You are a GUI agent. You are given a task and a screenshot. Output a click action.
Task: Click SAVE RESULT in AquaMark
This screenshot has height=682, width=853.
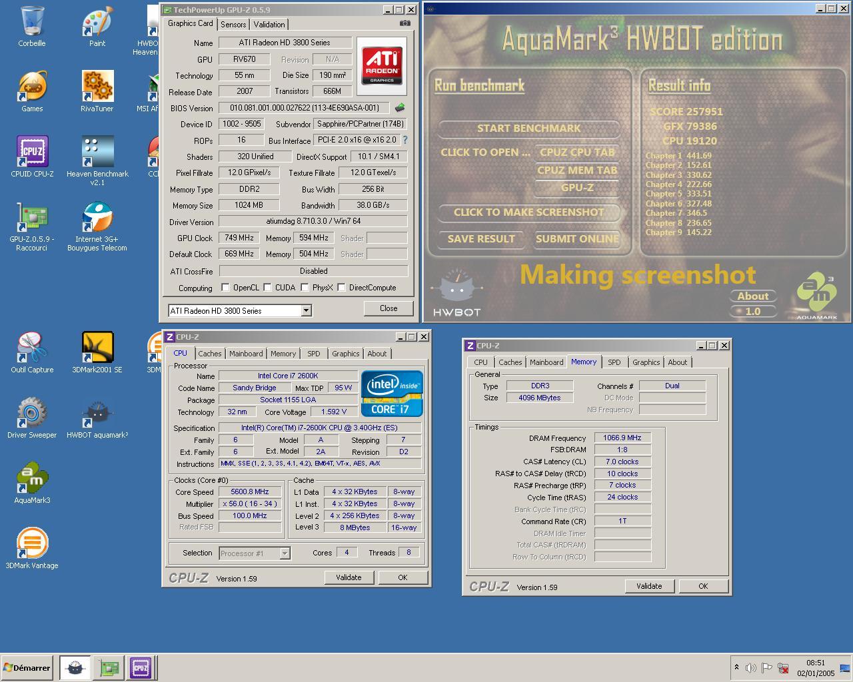coord(481,238)
